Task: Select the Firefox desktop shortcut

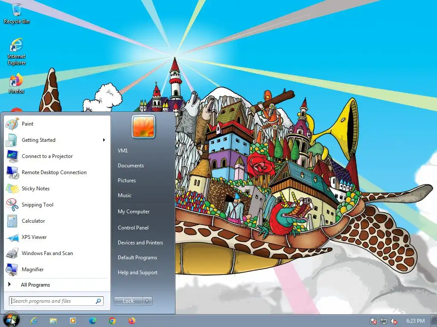Action: (17, 83)
